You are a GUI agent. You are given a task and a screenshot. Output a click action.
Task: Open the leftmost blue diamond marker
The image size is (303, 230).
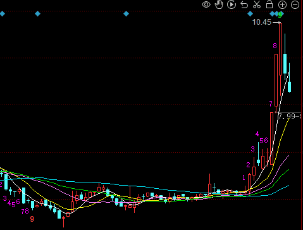pos(2,14)
